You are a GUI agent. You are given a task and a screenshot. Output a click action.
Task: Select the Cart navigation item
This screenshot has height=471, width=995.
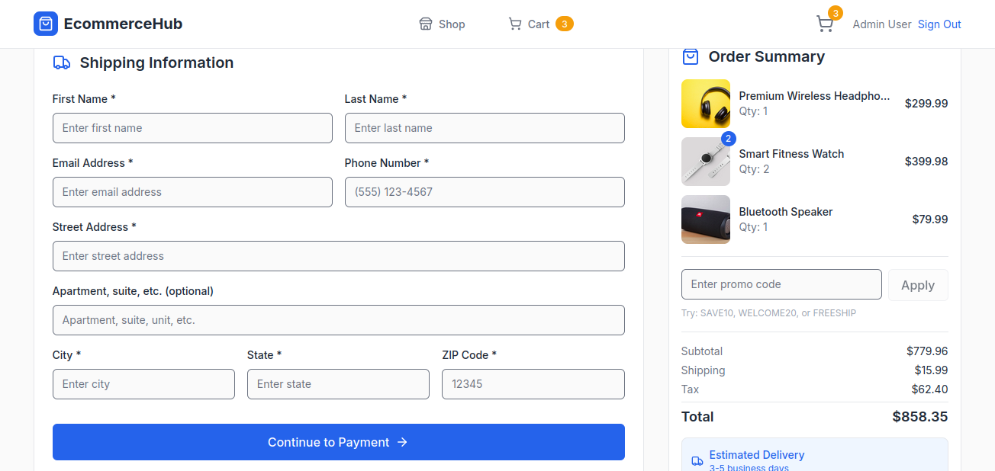[x=538, y=24]
